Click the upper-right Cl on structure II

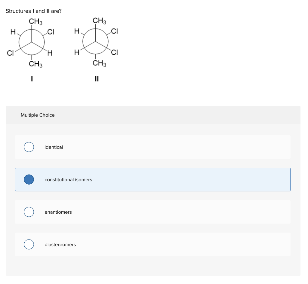click(115, 31)
